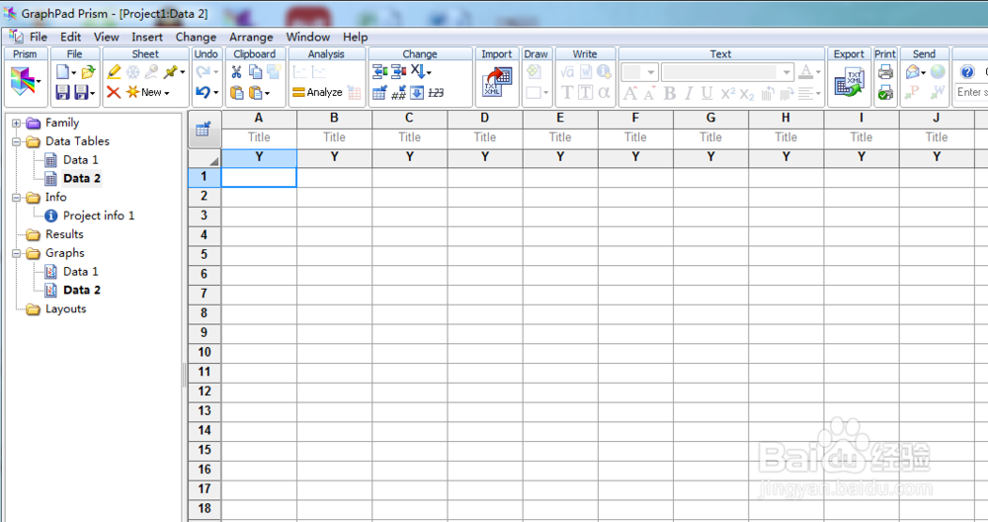Print with the printer icon
Viewport: 988px width, 522px height.
pos(885,72)
